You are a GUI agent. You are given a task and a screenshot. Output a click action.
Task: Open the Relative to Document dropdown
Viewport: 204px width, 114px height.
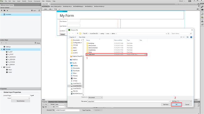(95, 97)
